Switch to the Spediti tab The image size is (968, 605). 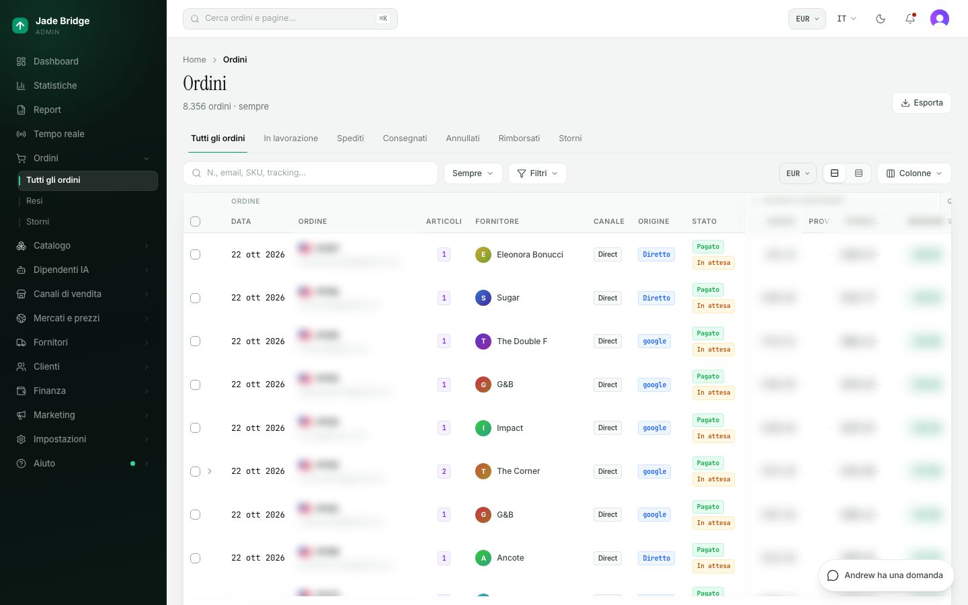click(350, 138)
